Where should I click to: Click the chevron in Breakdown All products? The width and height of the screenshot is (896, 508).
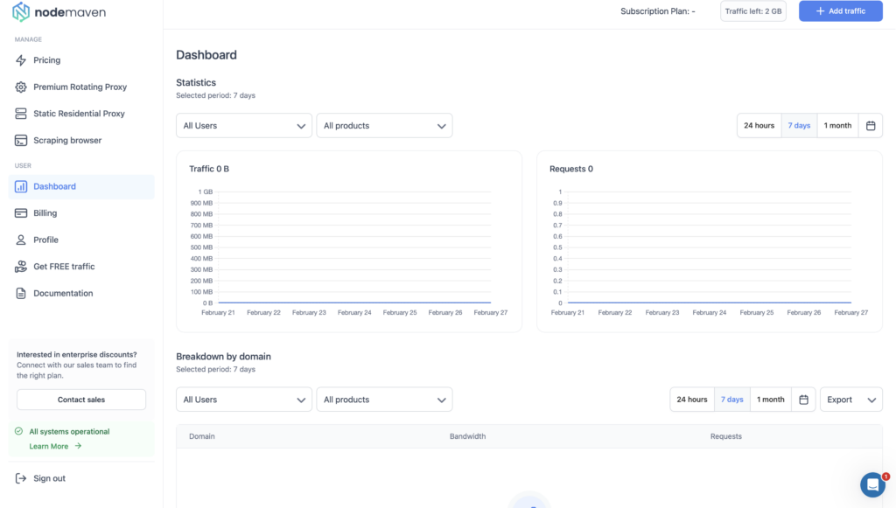(x=442, y=400)
